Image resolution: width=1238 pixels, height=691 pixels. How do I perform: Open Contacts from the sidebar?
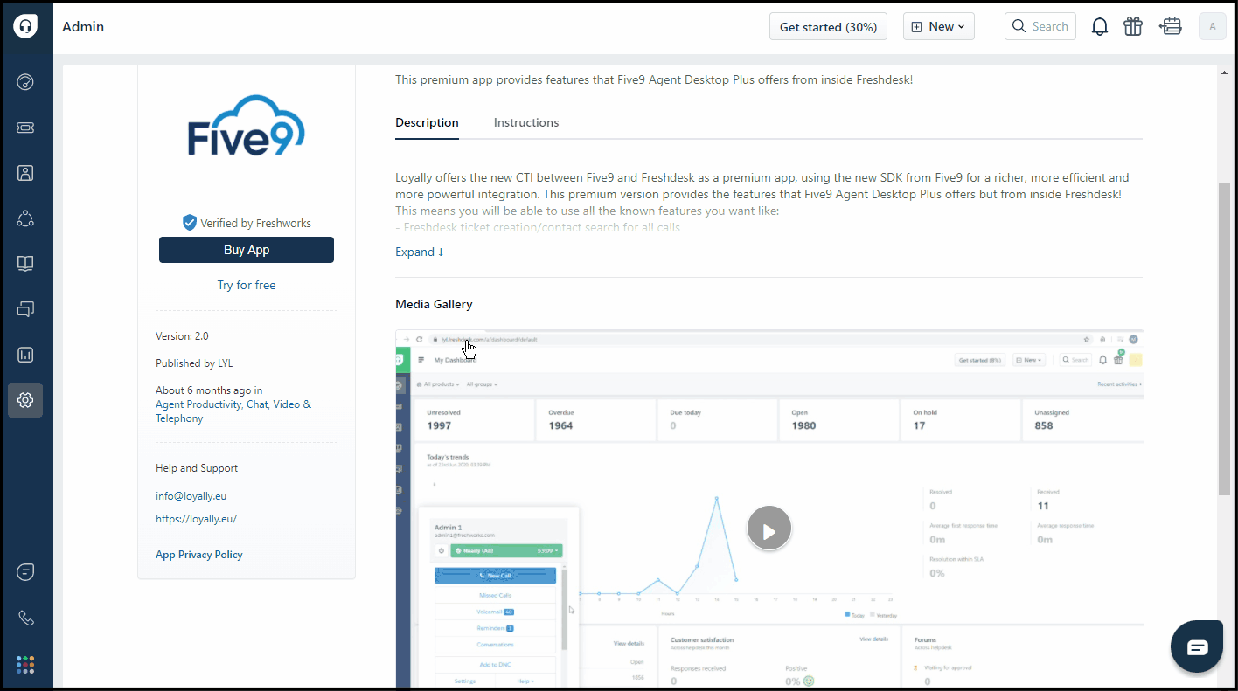[25, 173]
